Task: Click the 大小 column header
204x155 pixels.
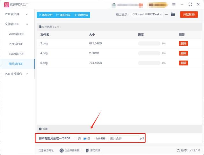Action: 92,35
